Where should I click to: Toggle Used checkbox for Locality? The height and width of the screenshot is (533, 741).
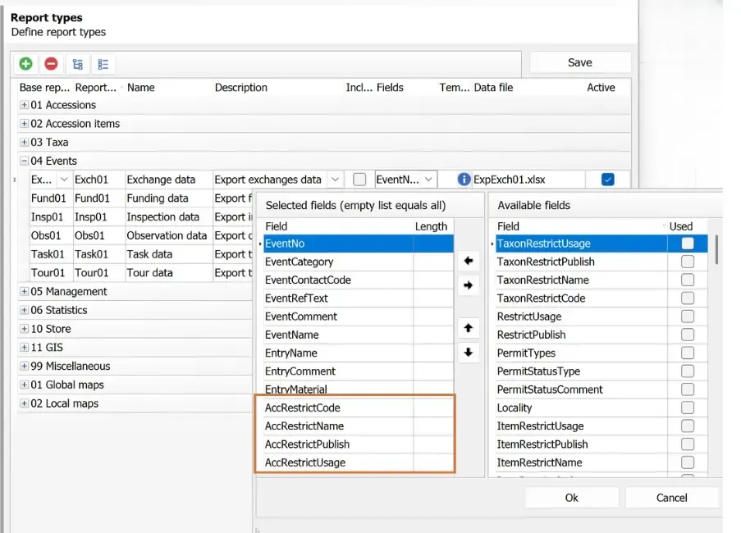pos(688,408)
